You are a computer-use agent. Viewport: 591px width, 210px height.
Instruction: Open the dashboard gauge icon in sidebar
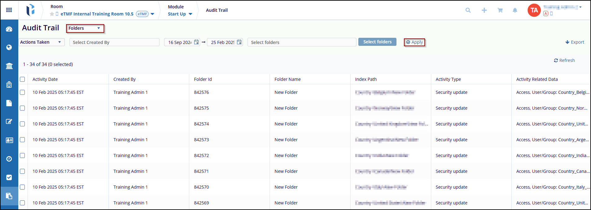pyautogui.click(x=9, y=29)
